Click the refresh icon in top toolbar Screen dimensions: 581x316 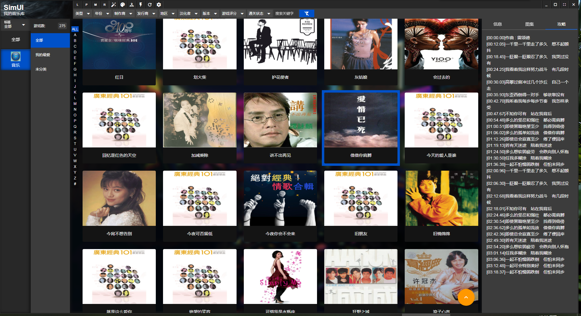pyautogui.click(x=150, y=5)
